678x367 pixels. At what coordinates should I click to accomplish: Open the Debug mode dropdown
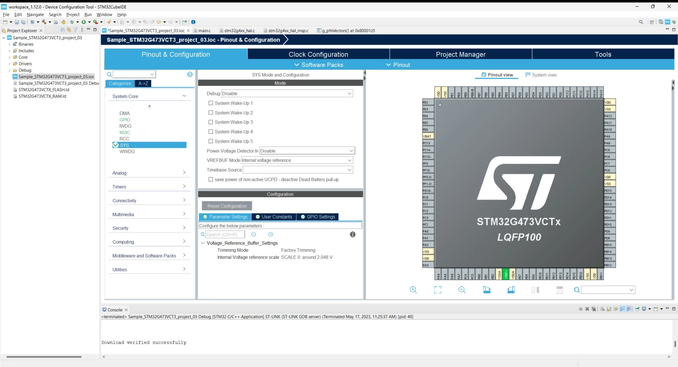click(x=287, y=94)
